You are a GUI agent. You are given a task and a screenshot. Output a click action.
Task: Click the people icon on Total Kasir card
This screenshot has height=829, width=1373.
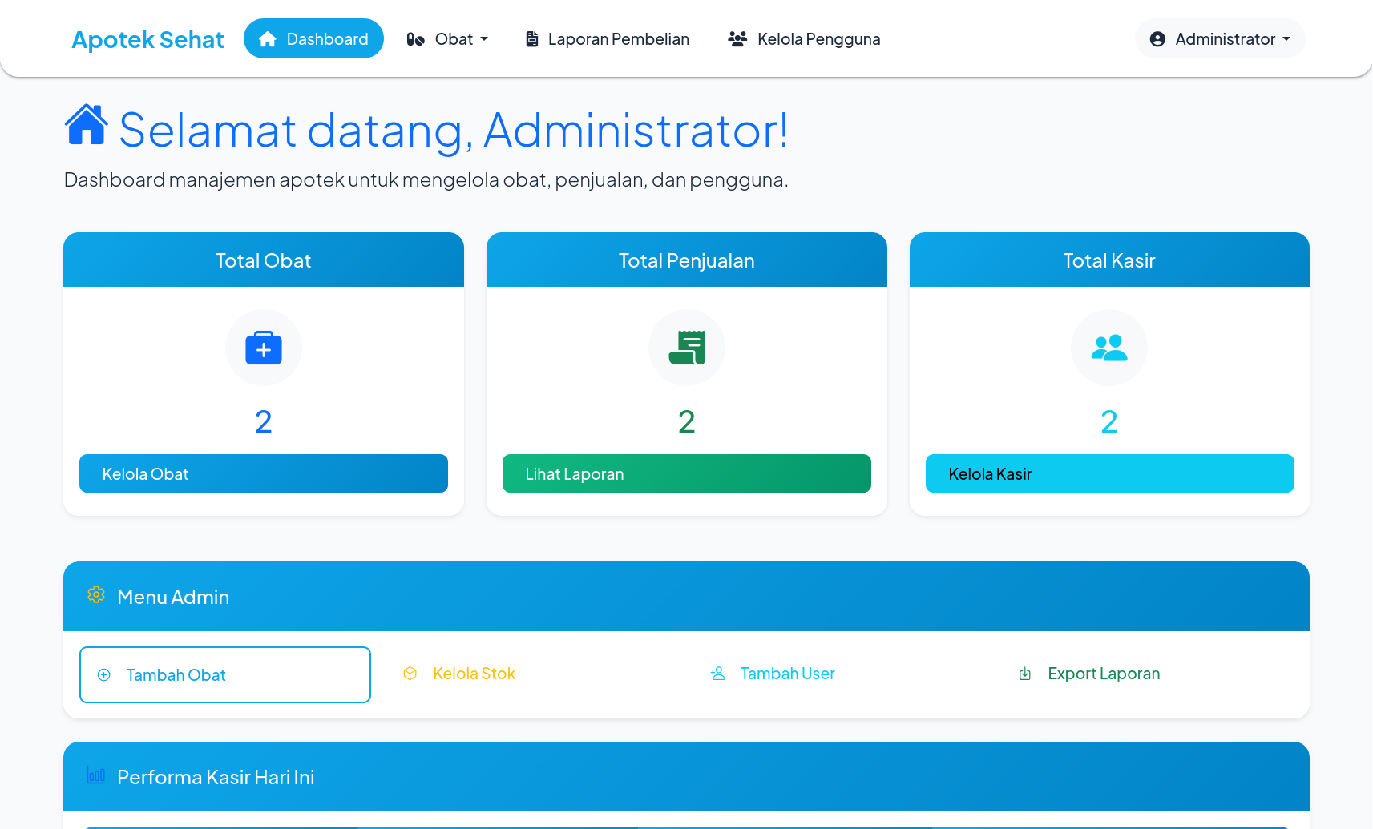[x=1109, y=348]
